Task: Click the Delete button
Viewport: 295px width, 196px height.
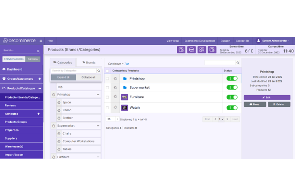Action: pyautogui.click(x=279, y=104)
